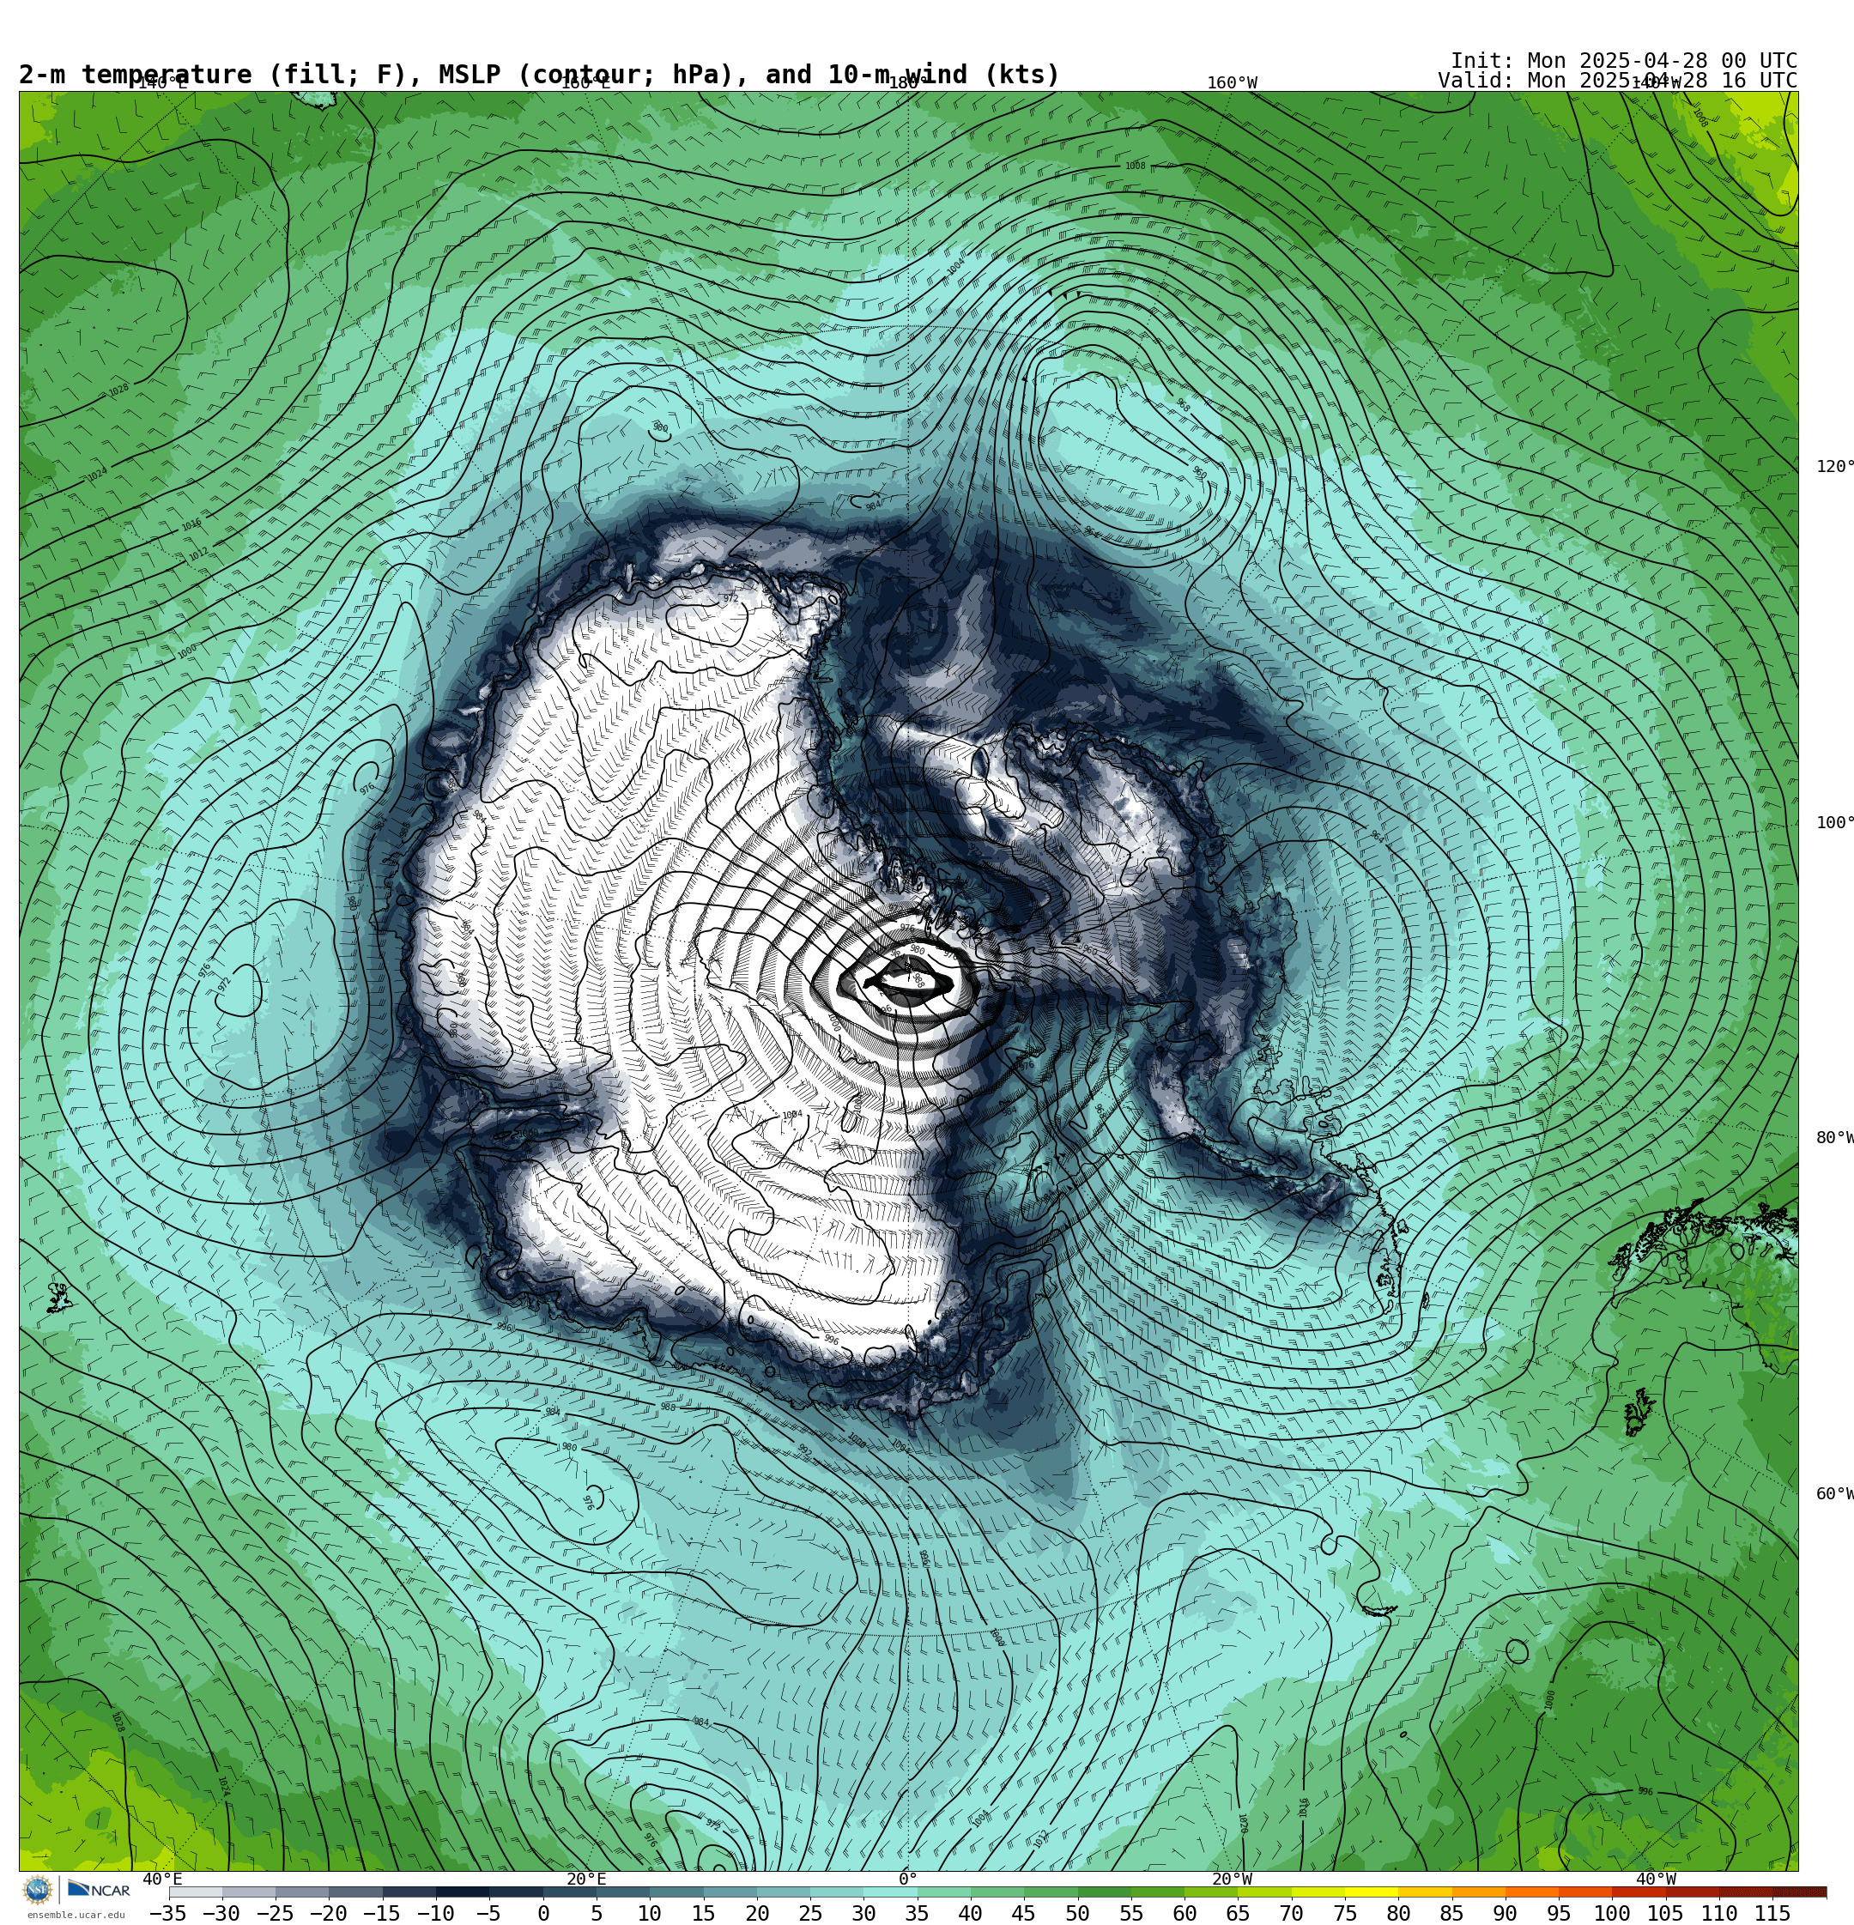
Task: Click the orange colorbar swatch between 85 and 90
Action: pos(1479,1892)
